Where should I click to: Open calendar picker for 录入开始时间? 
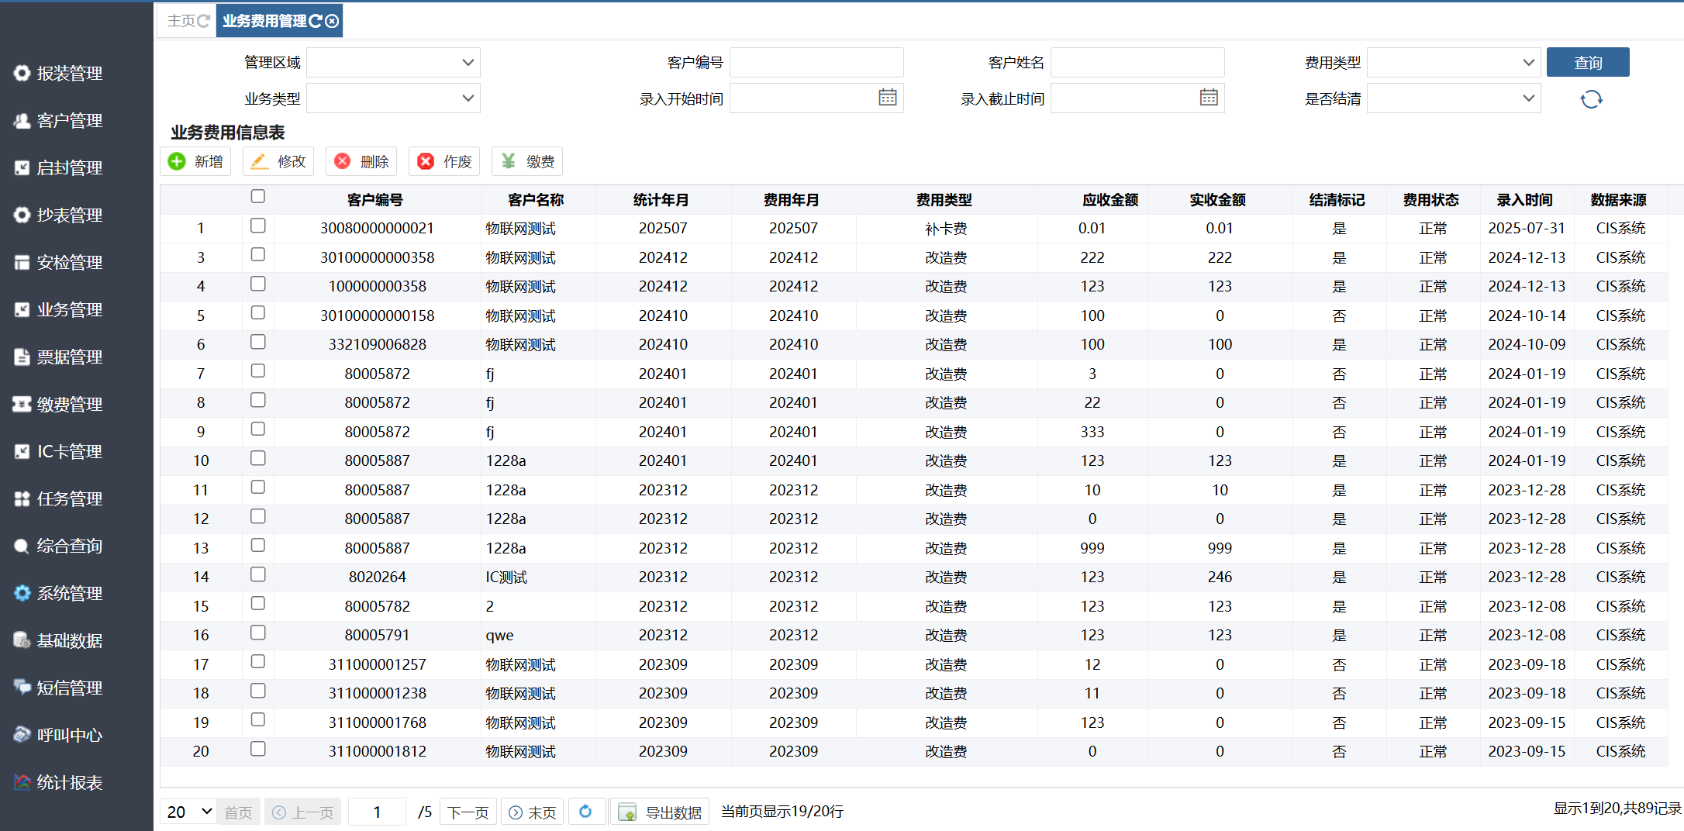pos(887,98)
